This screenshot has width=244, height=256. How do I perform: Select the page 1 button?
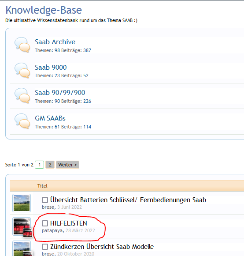coord(39,165)
